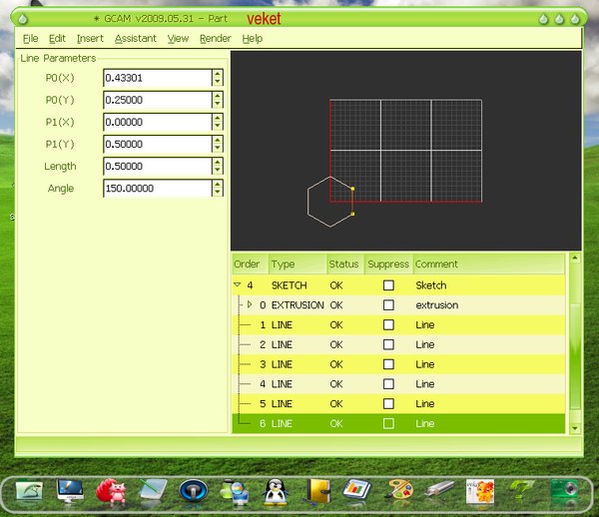Viewport: 599px width, 517px height.
Task: Open the green question mark help icon
Action: tap(520, 490)
